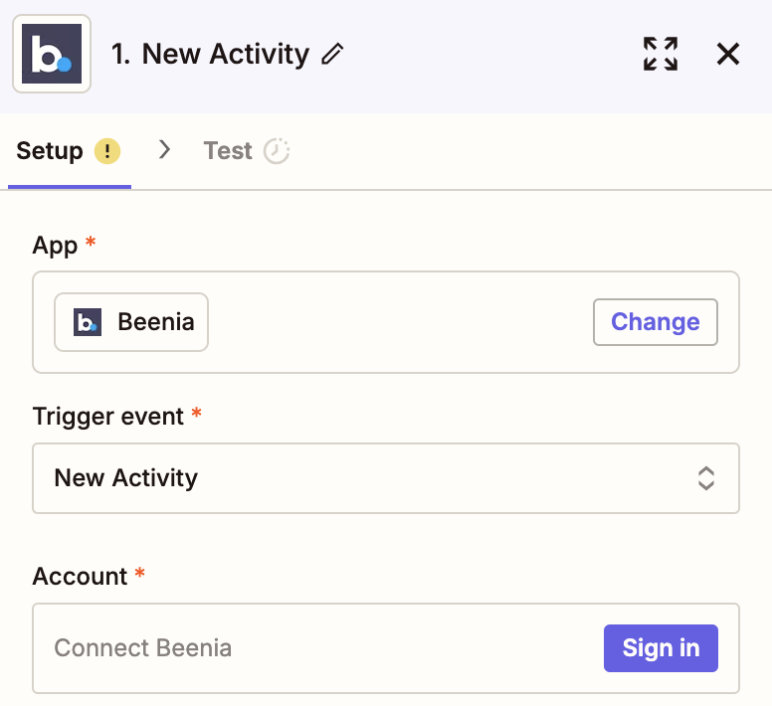This screenshot has width=772, height=706.
Task: Click the yellow warning icon beside Setup
Action: [x=107, y=151]
